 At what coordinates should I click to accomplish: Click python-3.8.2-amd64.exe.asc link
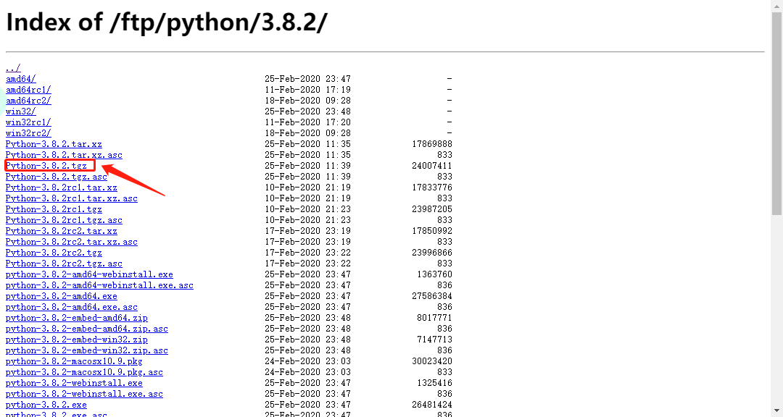(72, 307)
